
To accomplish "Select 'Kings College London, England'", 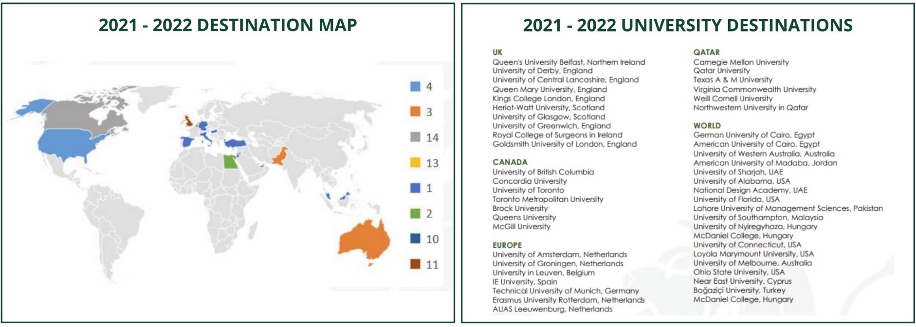I will click(549, 99).
